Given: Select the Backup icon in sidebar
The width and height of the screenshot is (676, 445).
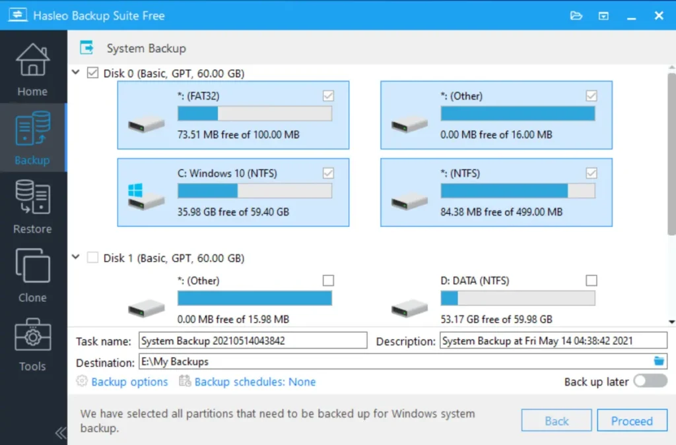Looking at the screenshot, I should 32,136.
